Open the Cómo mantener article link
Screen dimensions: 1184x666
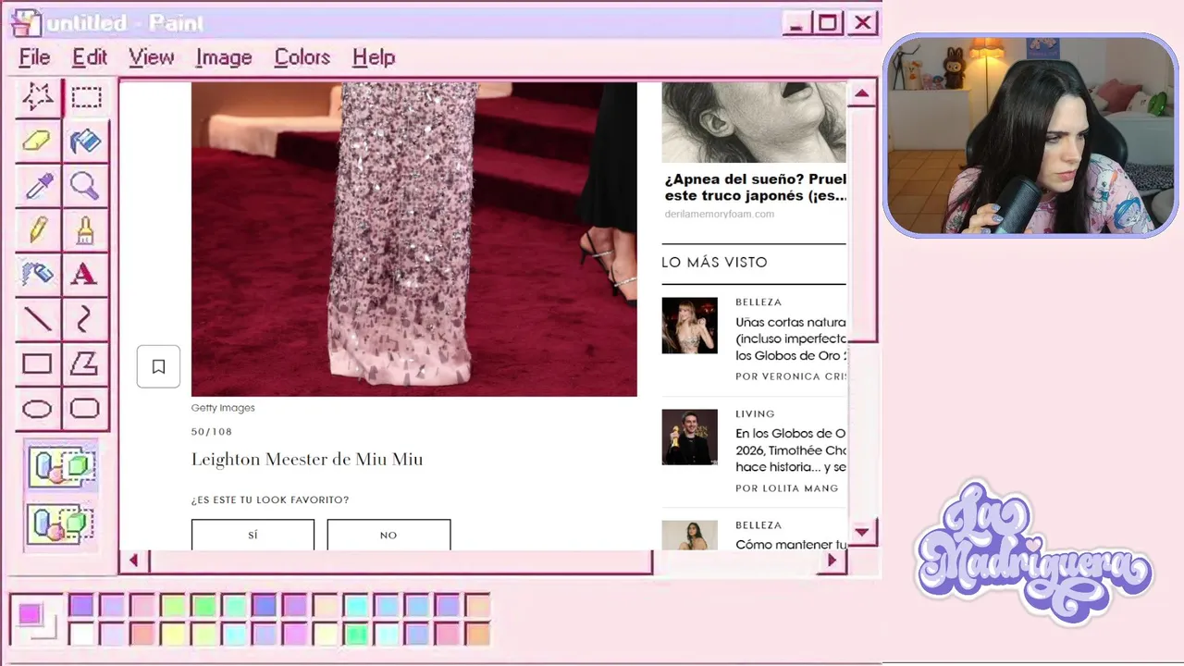(791, 545)
